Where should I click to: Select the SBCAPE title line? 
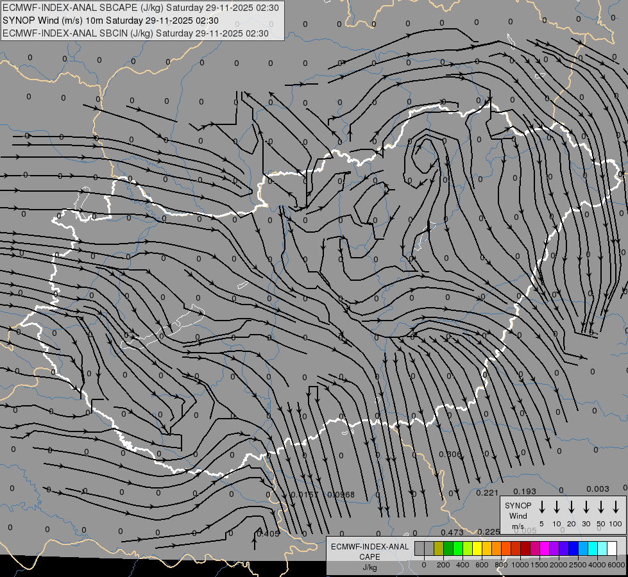click(x=140, y=8)
